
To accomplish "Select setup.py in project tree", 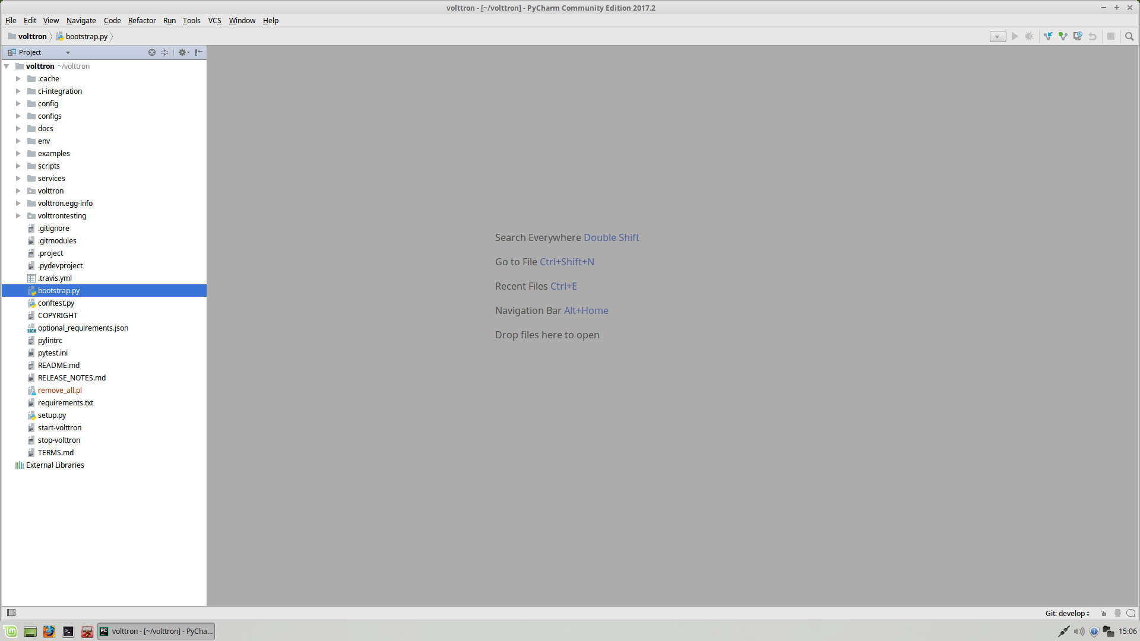I will point(52,415).
